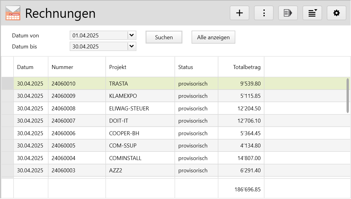
Task: Open settings via the gear icon
Action: [337, 13]
